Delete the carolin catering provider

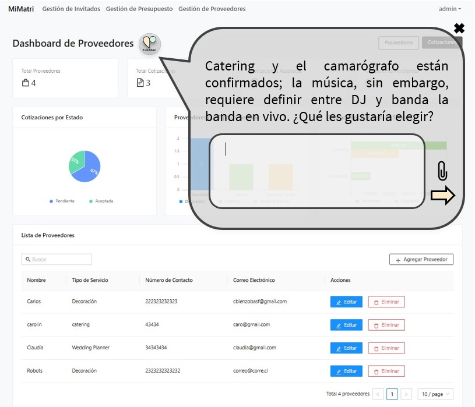click(386, 325)
